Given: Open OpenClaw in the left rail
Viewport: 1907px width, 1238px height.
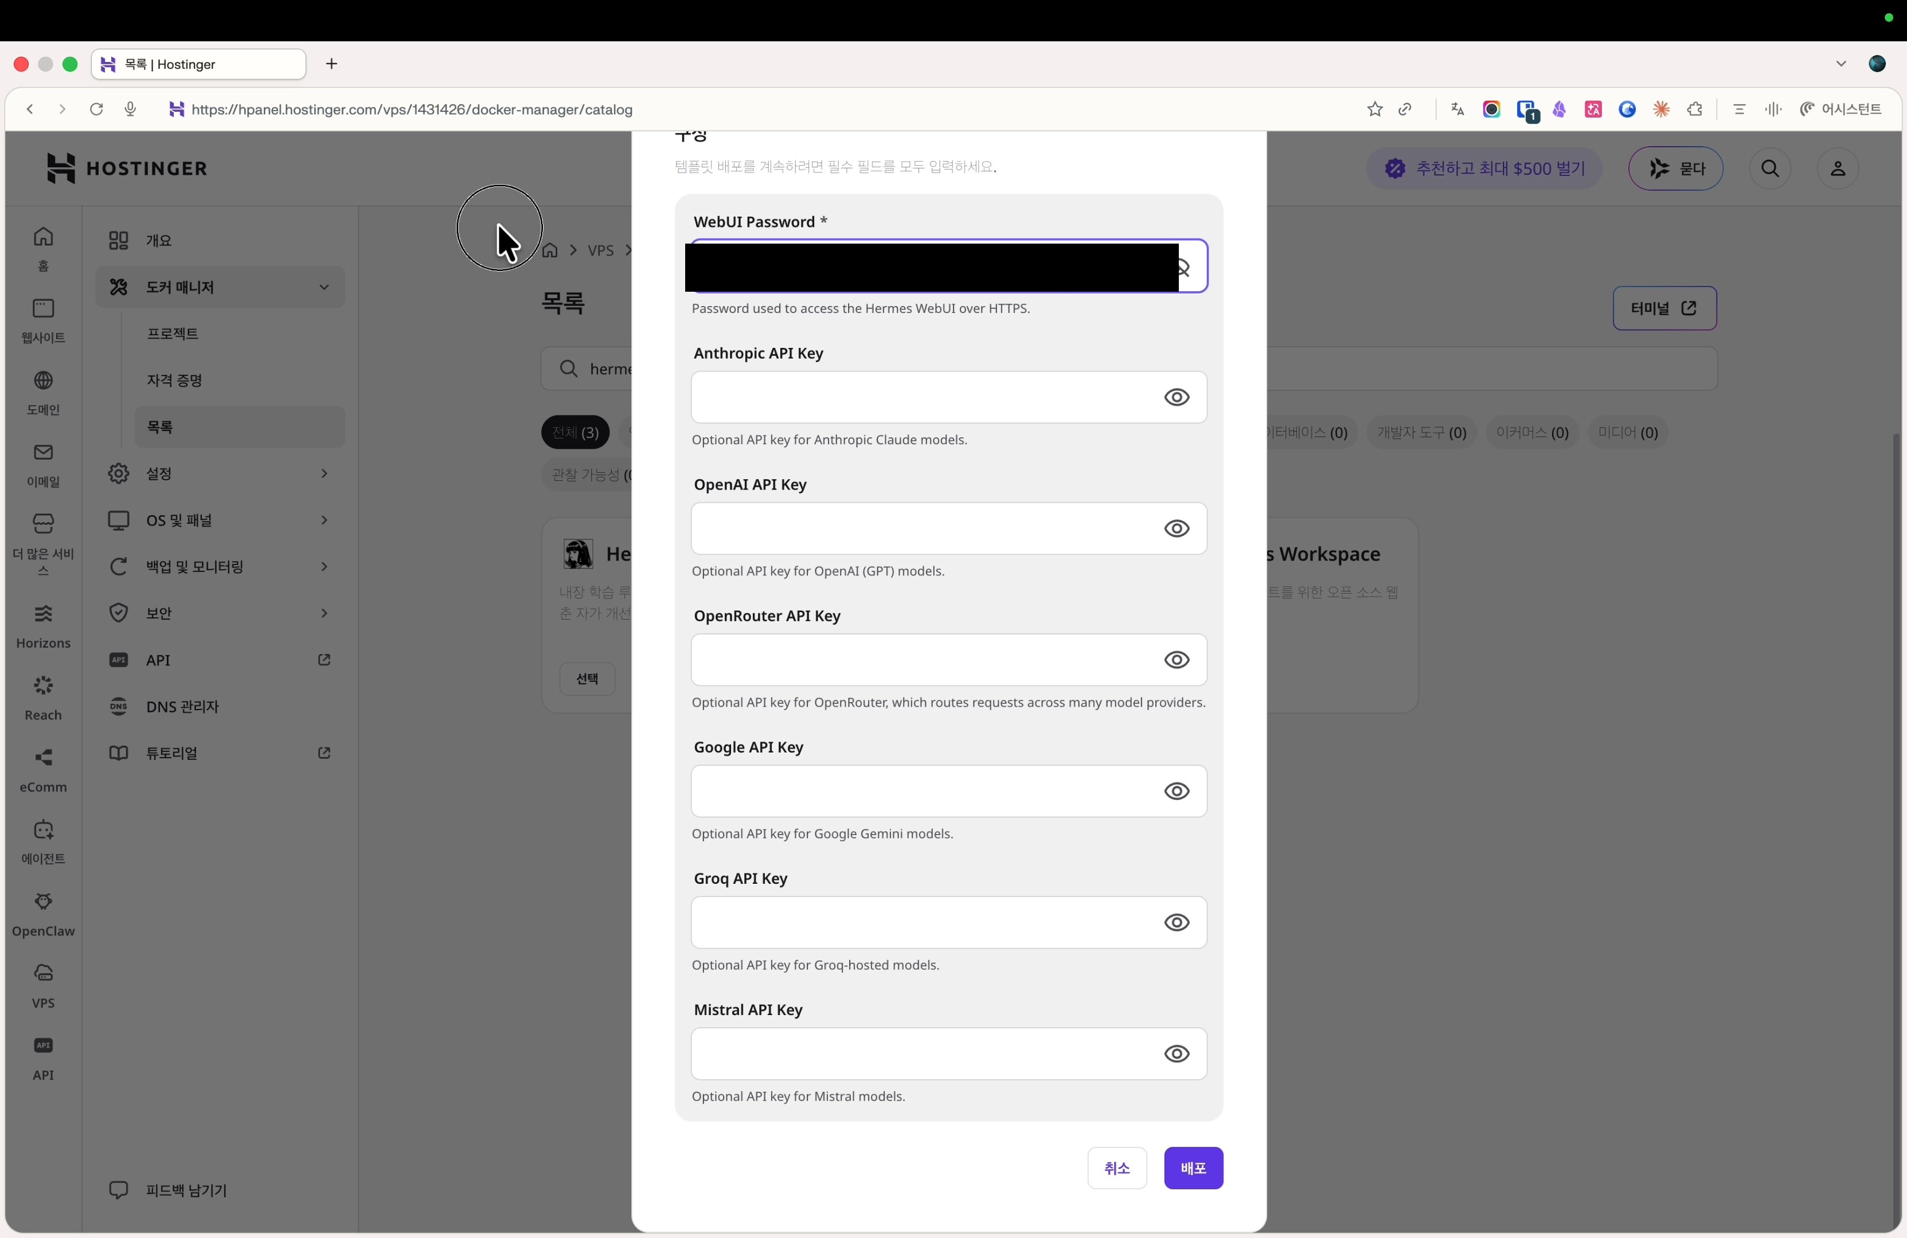Looking at the screenshot, I should click(x=43, y=915).
